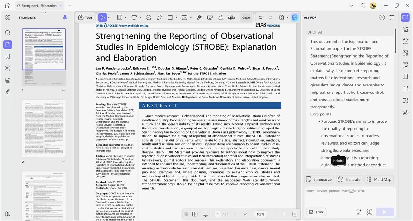Click the page number field
This screenshot has width=413, height=221.
pyautogui.click(x=218, y=214)
